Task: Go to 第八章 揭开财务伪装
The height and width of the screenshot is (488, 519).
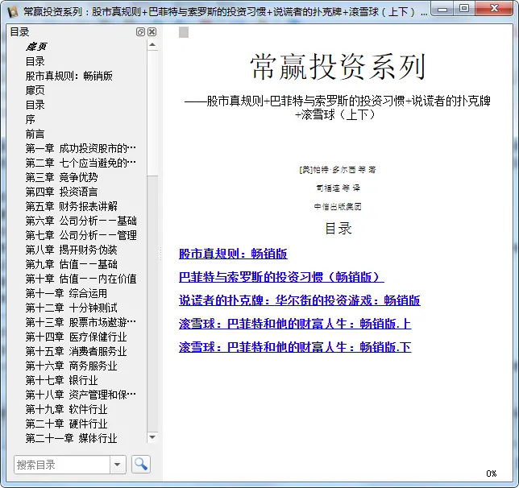Action: (72, 250)
